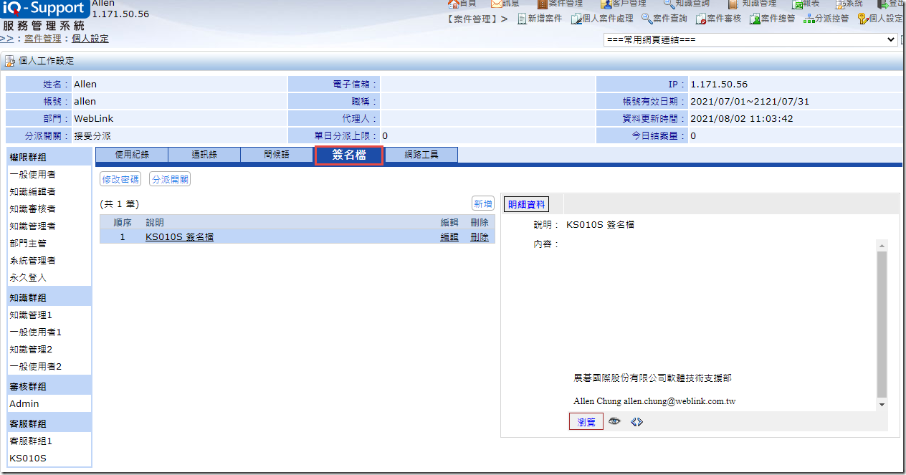The image size is (906, 475).
Task: Open 案件管理 in the top menu
Action: coord(560,4)
